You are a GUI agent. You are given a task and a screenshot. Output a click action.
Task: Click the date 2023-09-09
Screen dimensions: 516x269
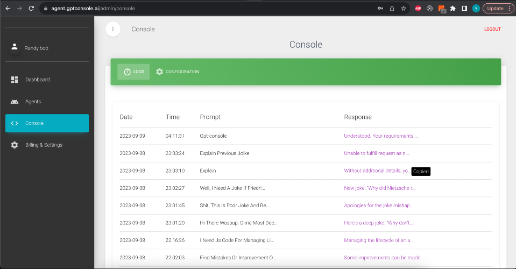click(x=132, y=136)
